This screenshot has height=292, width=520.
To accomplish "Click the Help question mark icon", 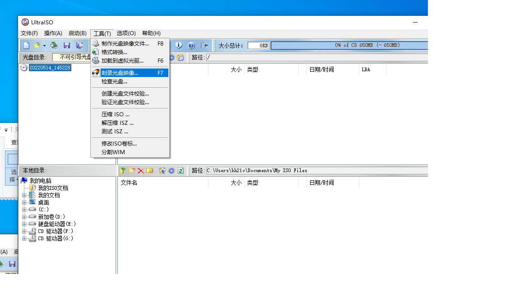I will tap(191, 46).
